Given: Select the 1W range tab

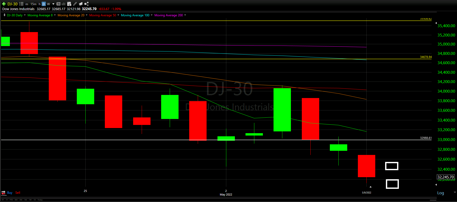Looking at the screenshot, I should point(30,200).
